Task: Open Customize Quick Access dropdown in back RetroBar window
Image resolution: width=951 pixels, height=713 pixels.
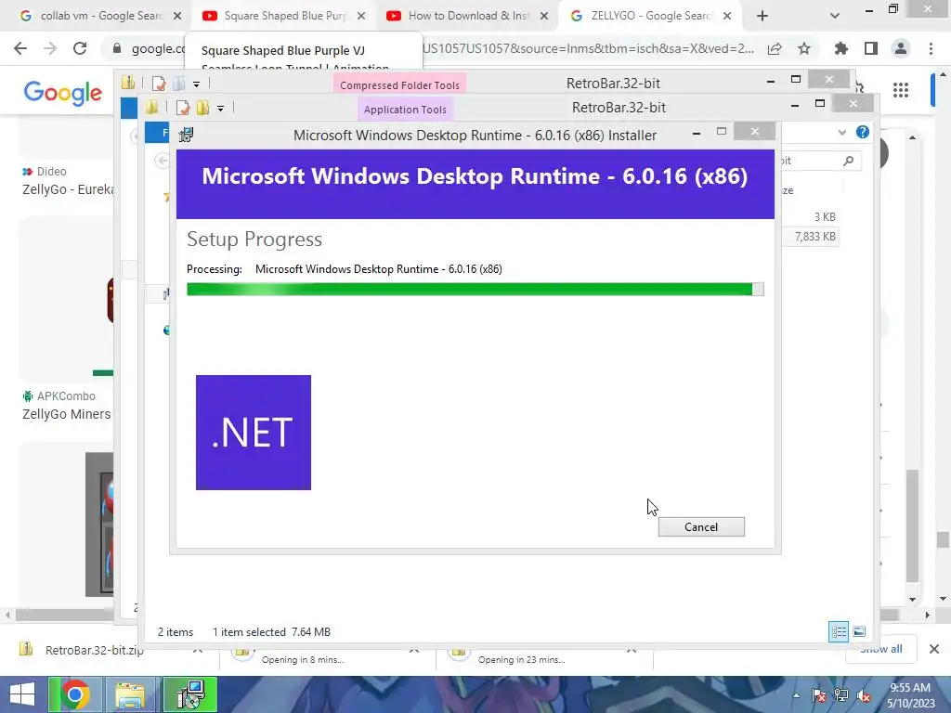Action: click(197, 84)
